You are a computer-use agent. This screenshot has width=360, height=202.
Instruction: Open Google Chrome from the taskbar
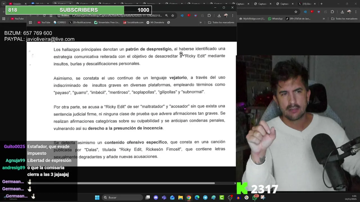coord(189,198)
